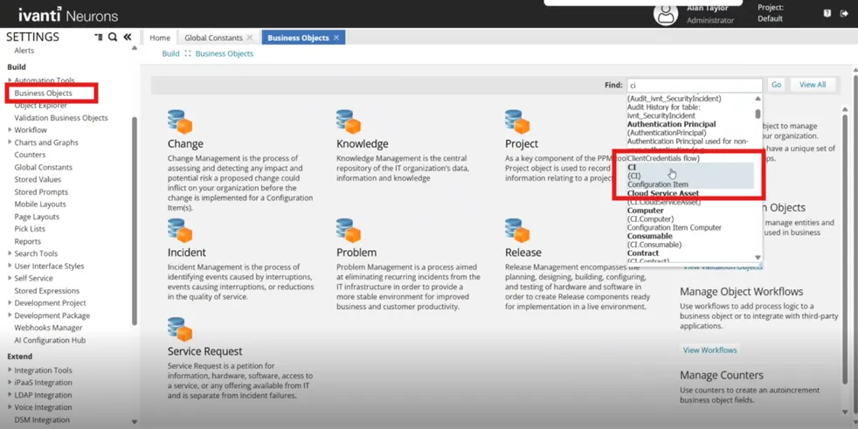
Task: Open Stored Values in sidebar
Action: pos(38,179)
